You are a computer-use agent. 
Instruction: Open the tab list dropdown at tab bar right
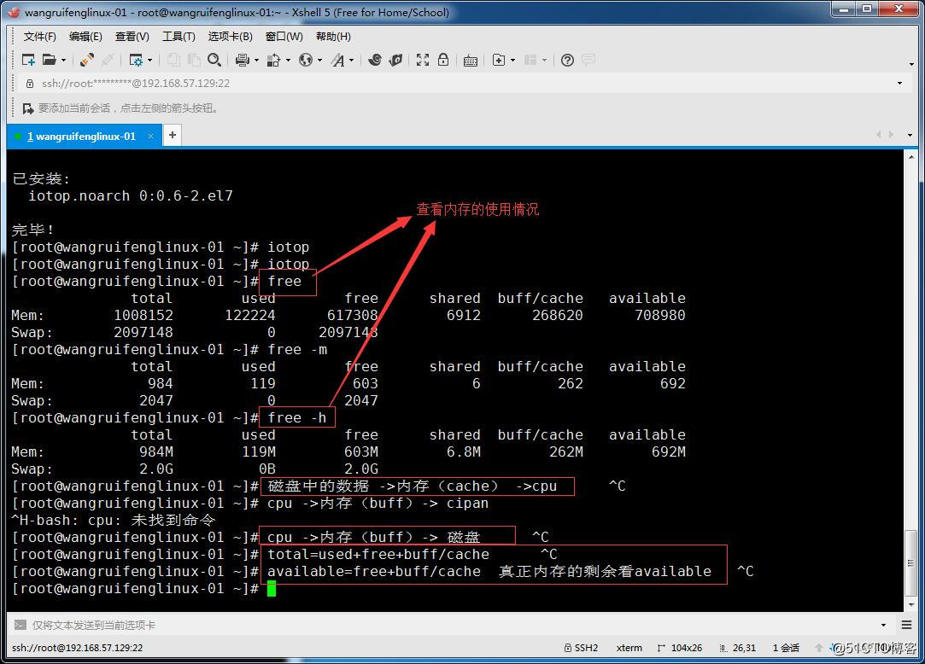(910, 135)
